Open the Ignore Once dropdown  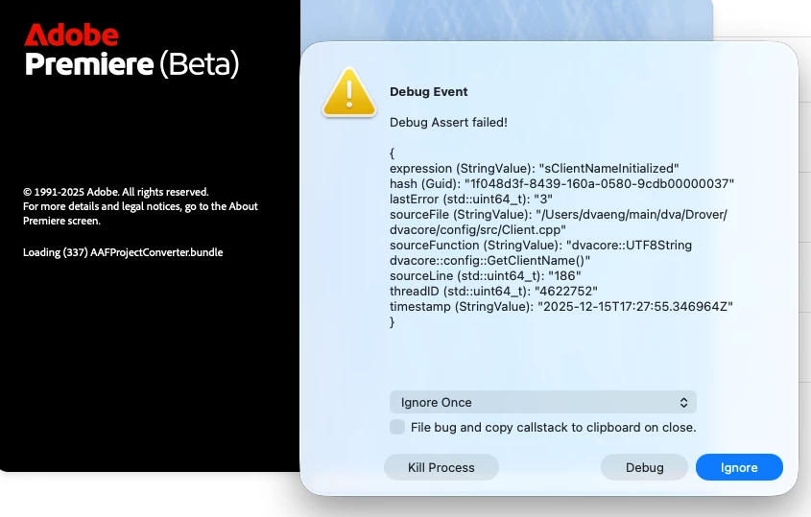543,402
